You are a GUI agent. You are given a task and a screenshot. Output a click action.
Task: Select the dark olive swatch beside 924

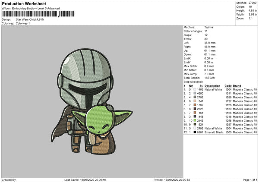[x=195, y=124]
